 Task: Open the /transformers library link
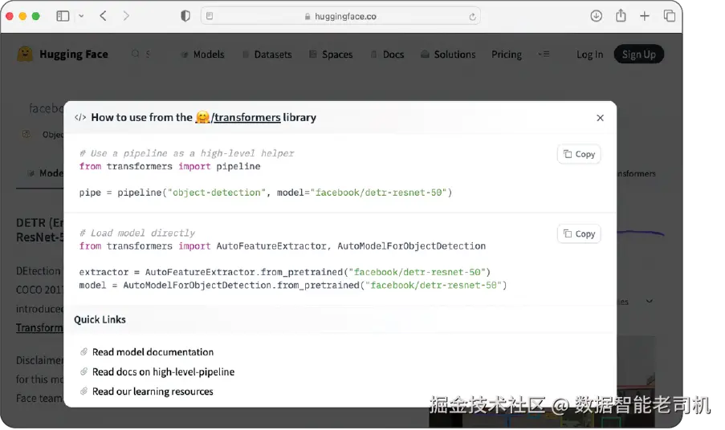(238, 117)
